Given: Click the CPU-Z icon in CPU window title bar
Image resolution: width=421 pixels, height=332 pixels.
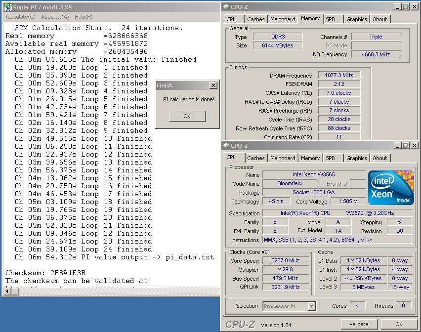Looking at the screenshot, I should [x=226, y=146].
